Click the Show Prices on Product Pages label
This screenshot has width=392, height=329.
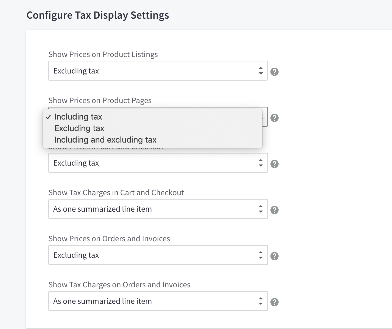pyautogui.click(x=100, y=101)
